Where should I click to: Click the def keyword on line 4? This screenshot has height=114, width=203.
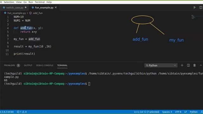pos(16,28)
